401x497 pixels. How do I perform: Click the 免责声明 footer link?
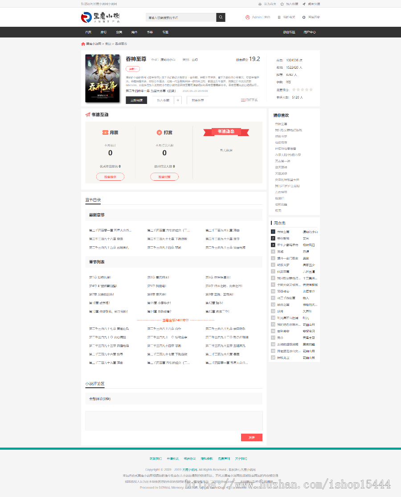224,459
